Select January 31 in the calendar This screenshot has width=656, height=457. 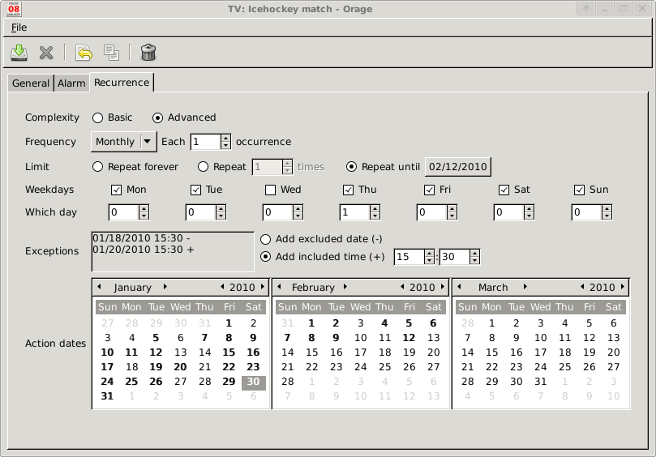tap(107, 396)
